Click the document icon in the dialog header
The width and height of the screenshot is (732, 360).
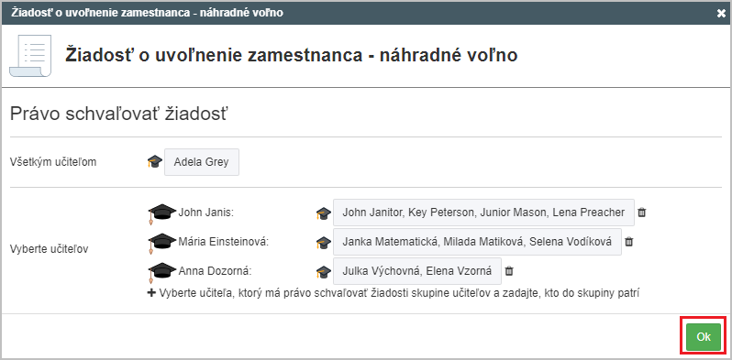click(30, 56)
